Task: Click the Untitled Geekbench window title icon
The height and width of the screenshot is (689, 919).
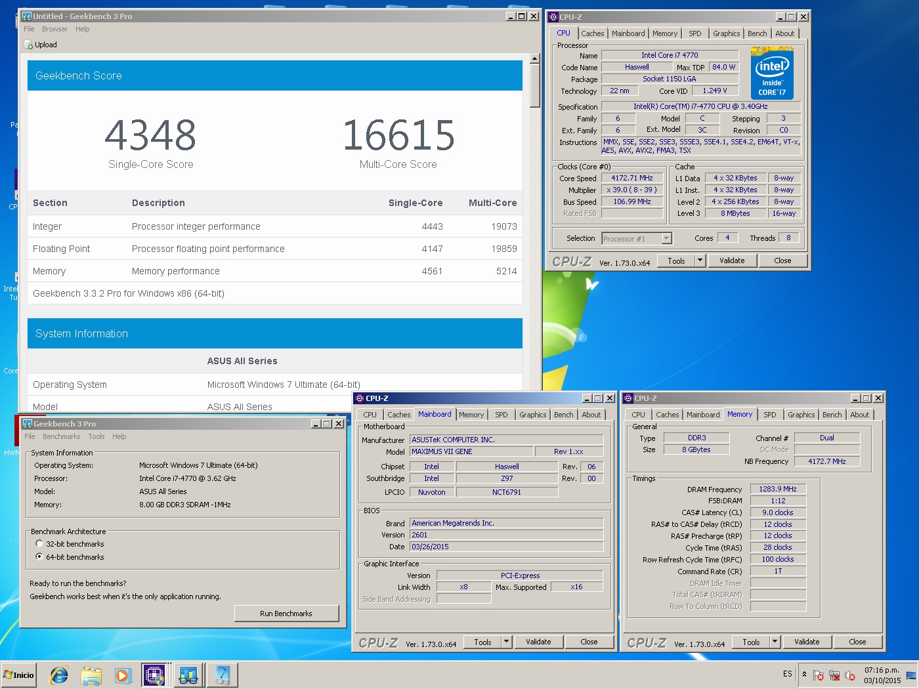Action: coord(27,16)
